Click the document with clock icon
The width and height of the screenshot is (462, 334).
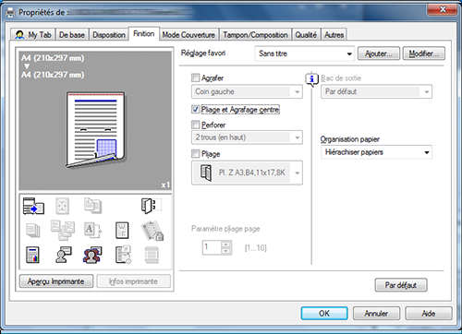(123, 255)
